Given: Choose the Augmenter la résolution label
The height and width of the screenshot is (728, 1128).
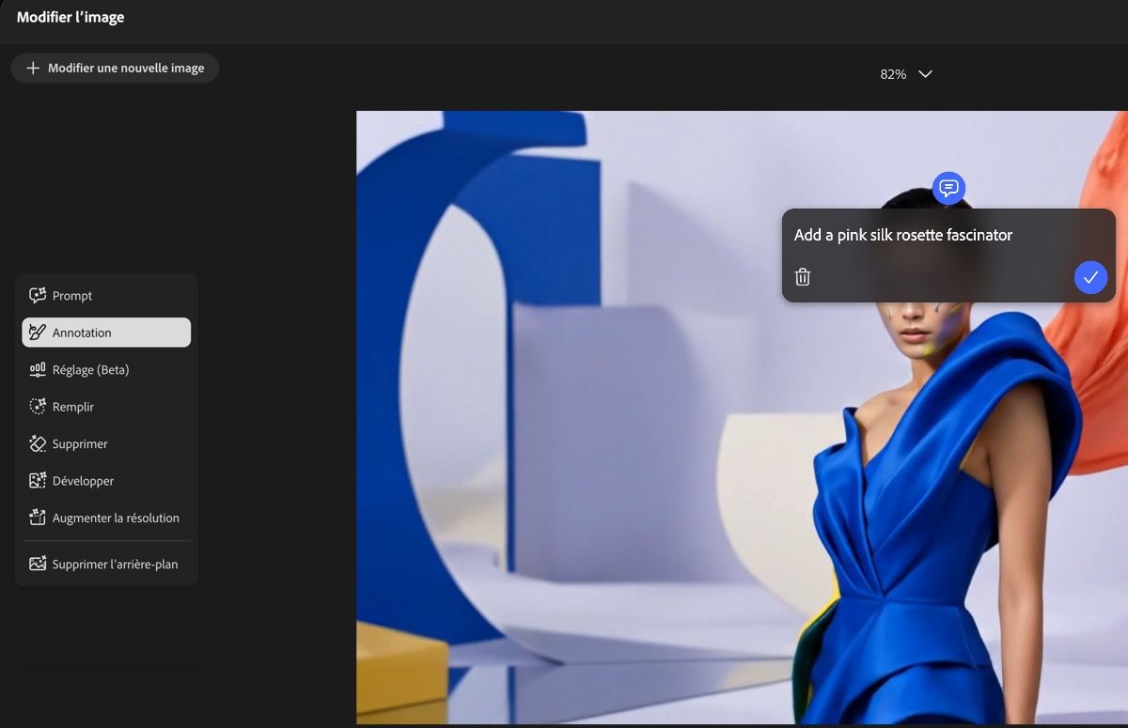Looking at the screenshot, I should (x=116, y=518).
